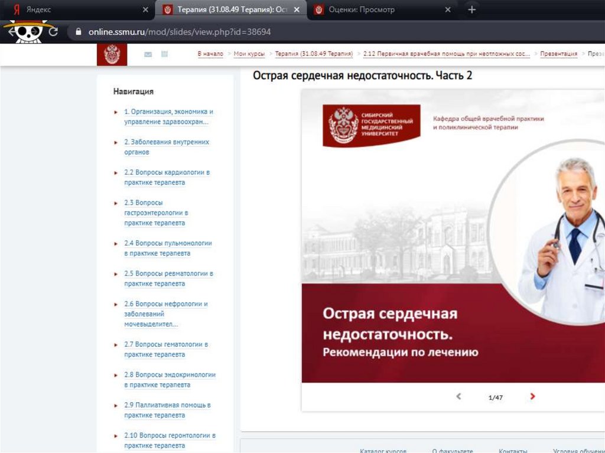Open 2.2 Вопросы кардиологии section

pos(167,177)
